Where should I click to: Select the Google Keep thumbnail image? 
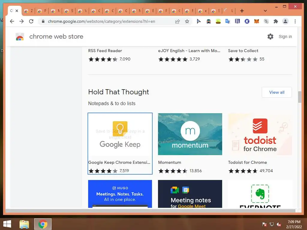pos(120,134)
